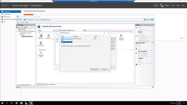187x105 pixels.
Task: Click the back arrow in IIS Manager address bar
Action: tap(18, 20)
